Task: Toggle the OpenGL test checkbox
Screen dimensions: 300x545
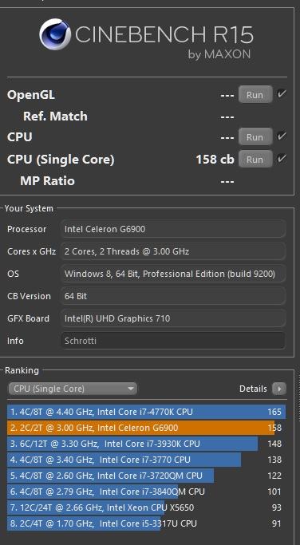Action: (282, 94)
